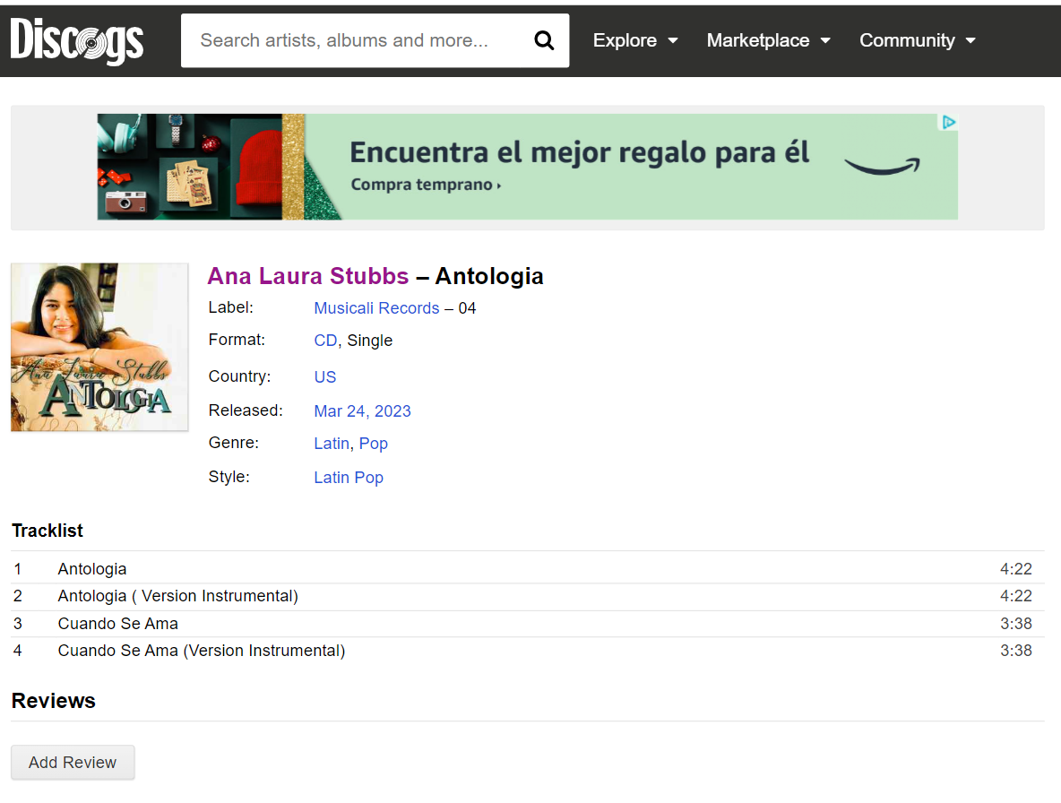Open the Community dropdown menu
Screen dimensions: 1061x803
[x=917, y=40]
